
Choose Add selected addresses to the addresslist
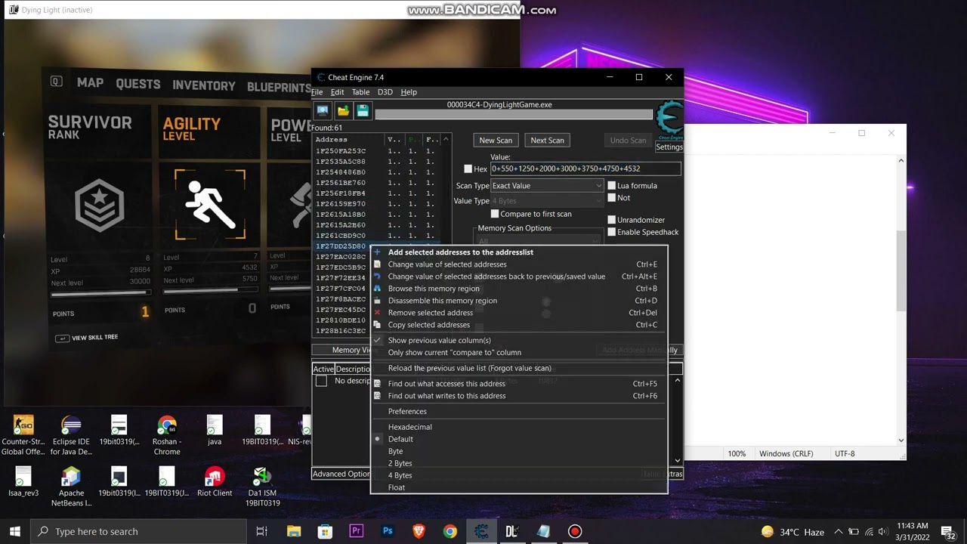click(519, 252)
